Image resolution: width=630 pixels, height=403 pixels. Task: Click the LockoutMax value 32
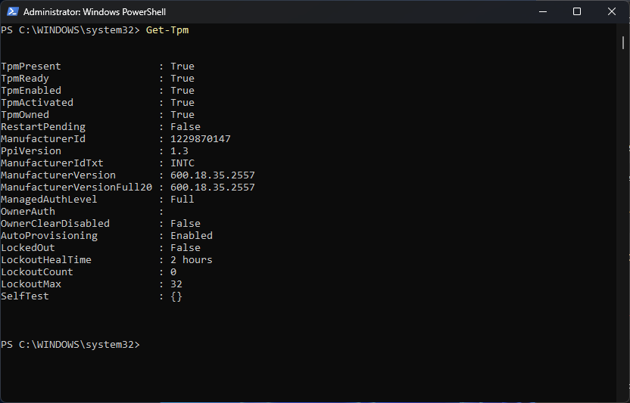coord(176,284)
